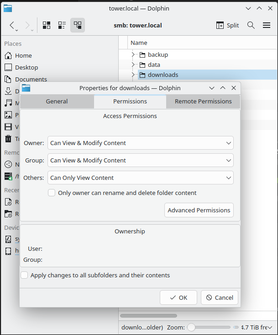Select the downloads folder row

[x=208, y=75]
